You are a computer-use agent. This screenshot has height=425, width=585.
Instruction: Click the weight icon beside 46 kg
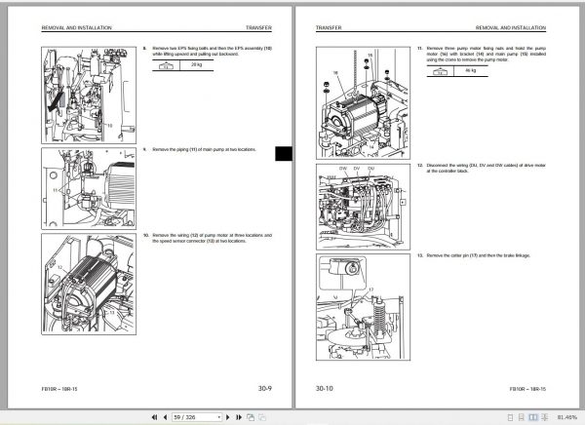tap(441, 71)
